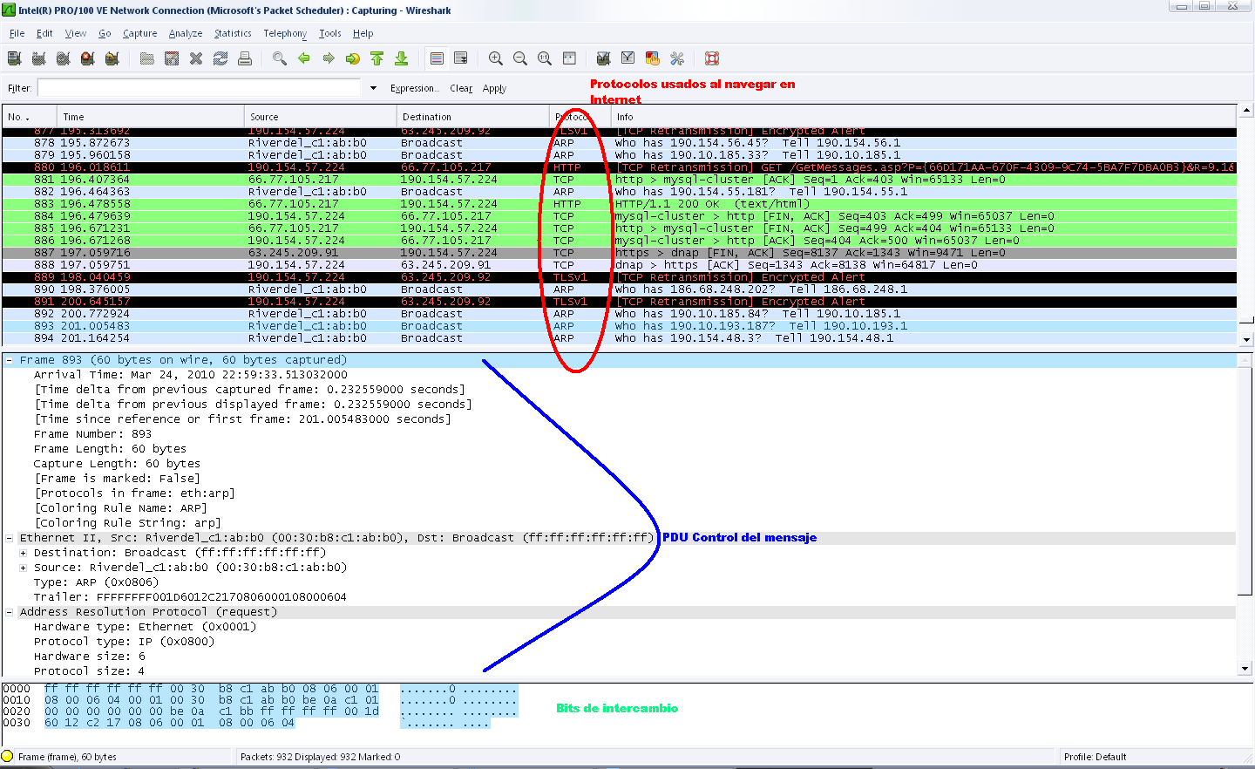Open the Telephony menu

click(285, 33)
